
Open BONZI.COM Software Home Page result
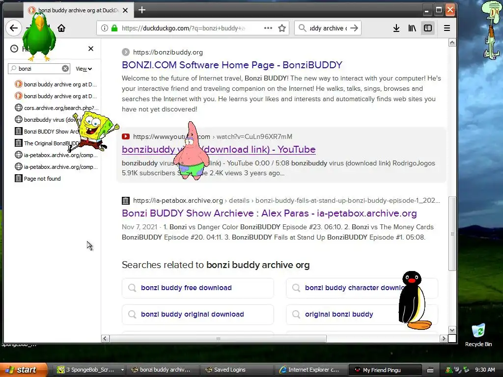pos(232,65)
